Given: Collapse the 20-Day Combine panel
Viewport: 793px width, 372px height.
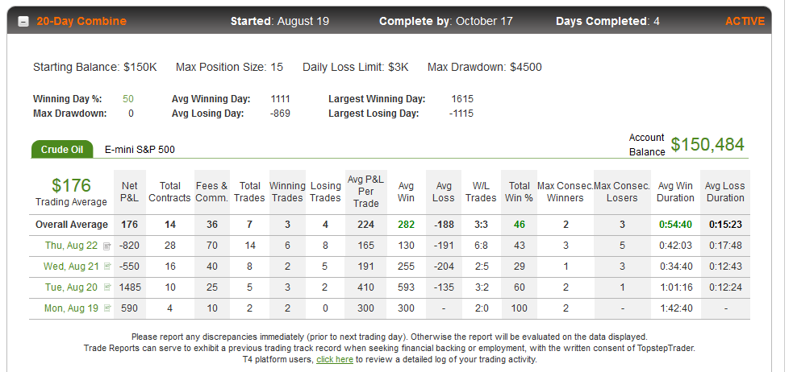Looking at the screenshot, I should 23,22.
